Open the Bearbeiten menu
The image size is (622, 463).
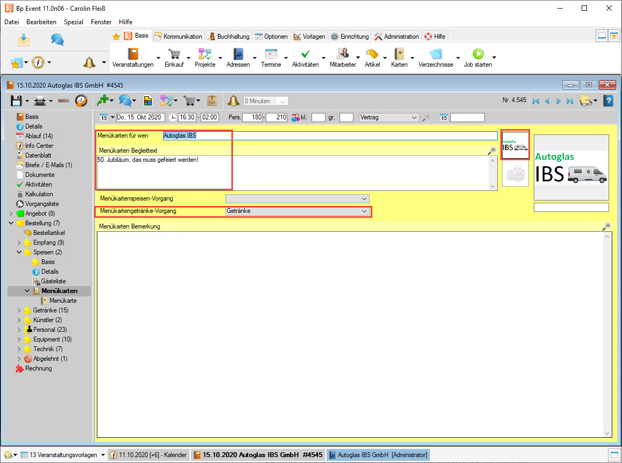point(41,22)
